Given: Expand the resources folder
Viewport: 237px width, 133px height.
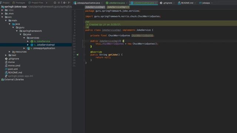Looking at the screenshot, I should point(10,52).
